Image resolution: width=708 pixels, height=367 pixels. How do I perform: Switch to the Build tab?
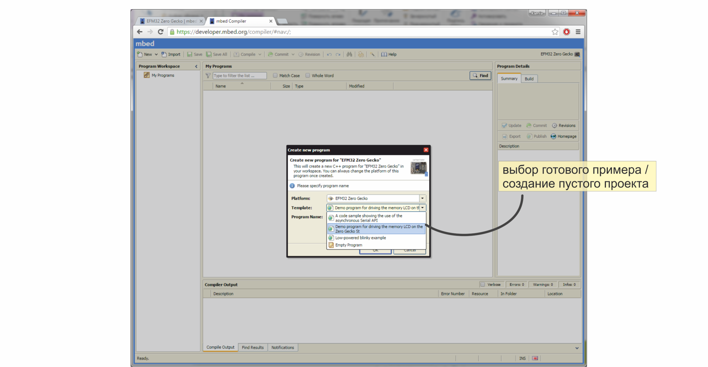click(x=529, y=79)
